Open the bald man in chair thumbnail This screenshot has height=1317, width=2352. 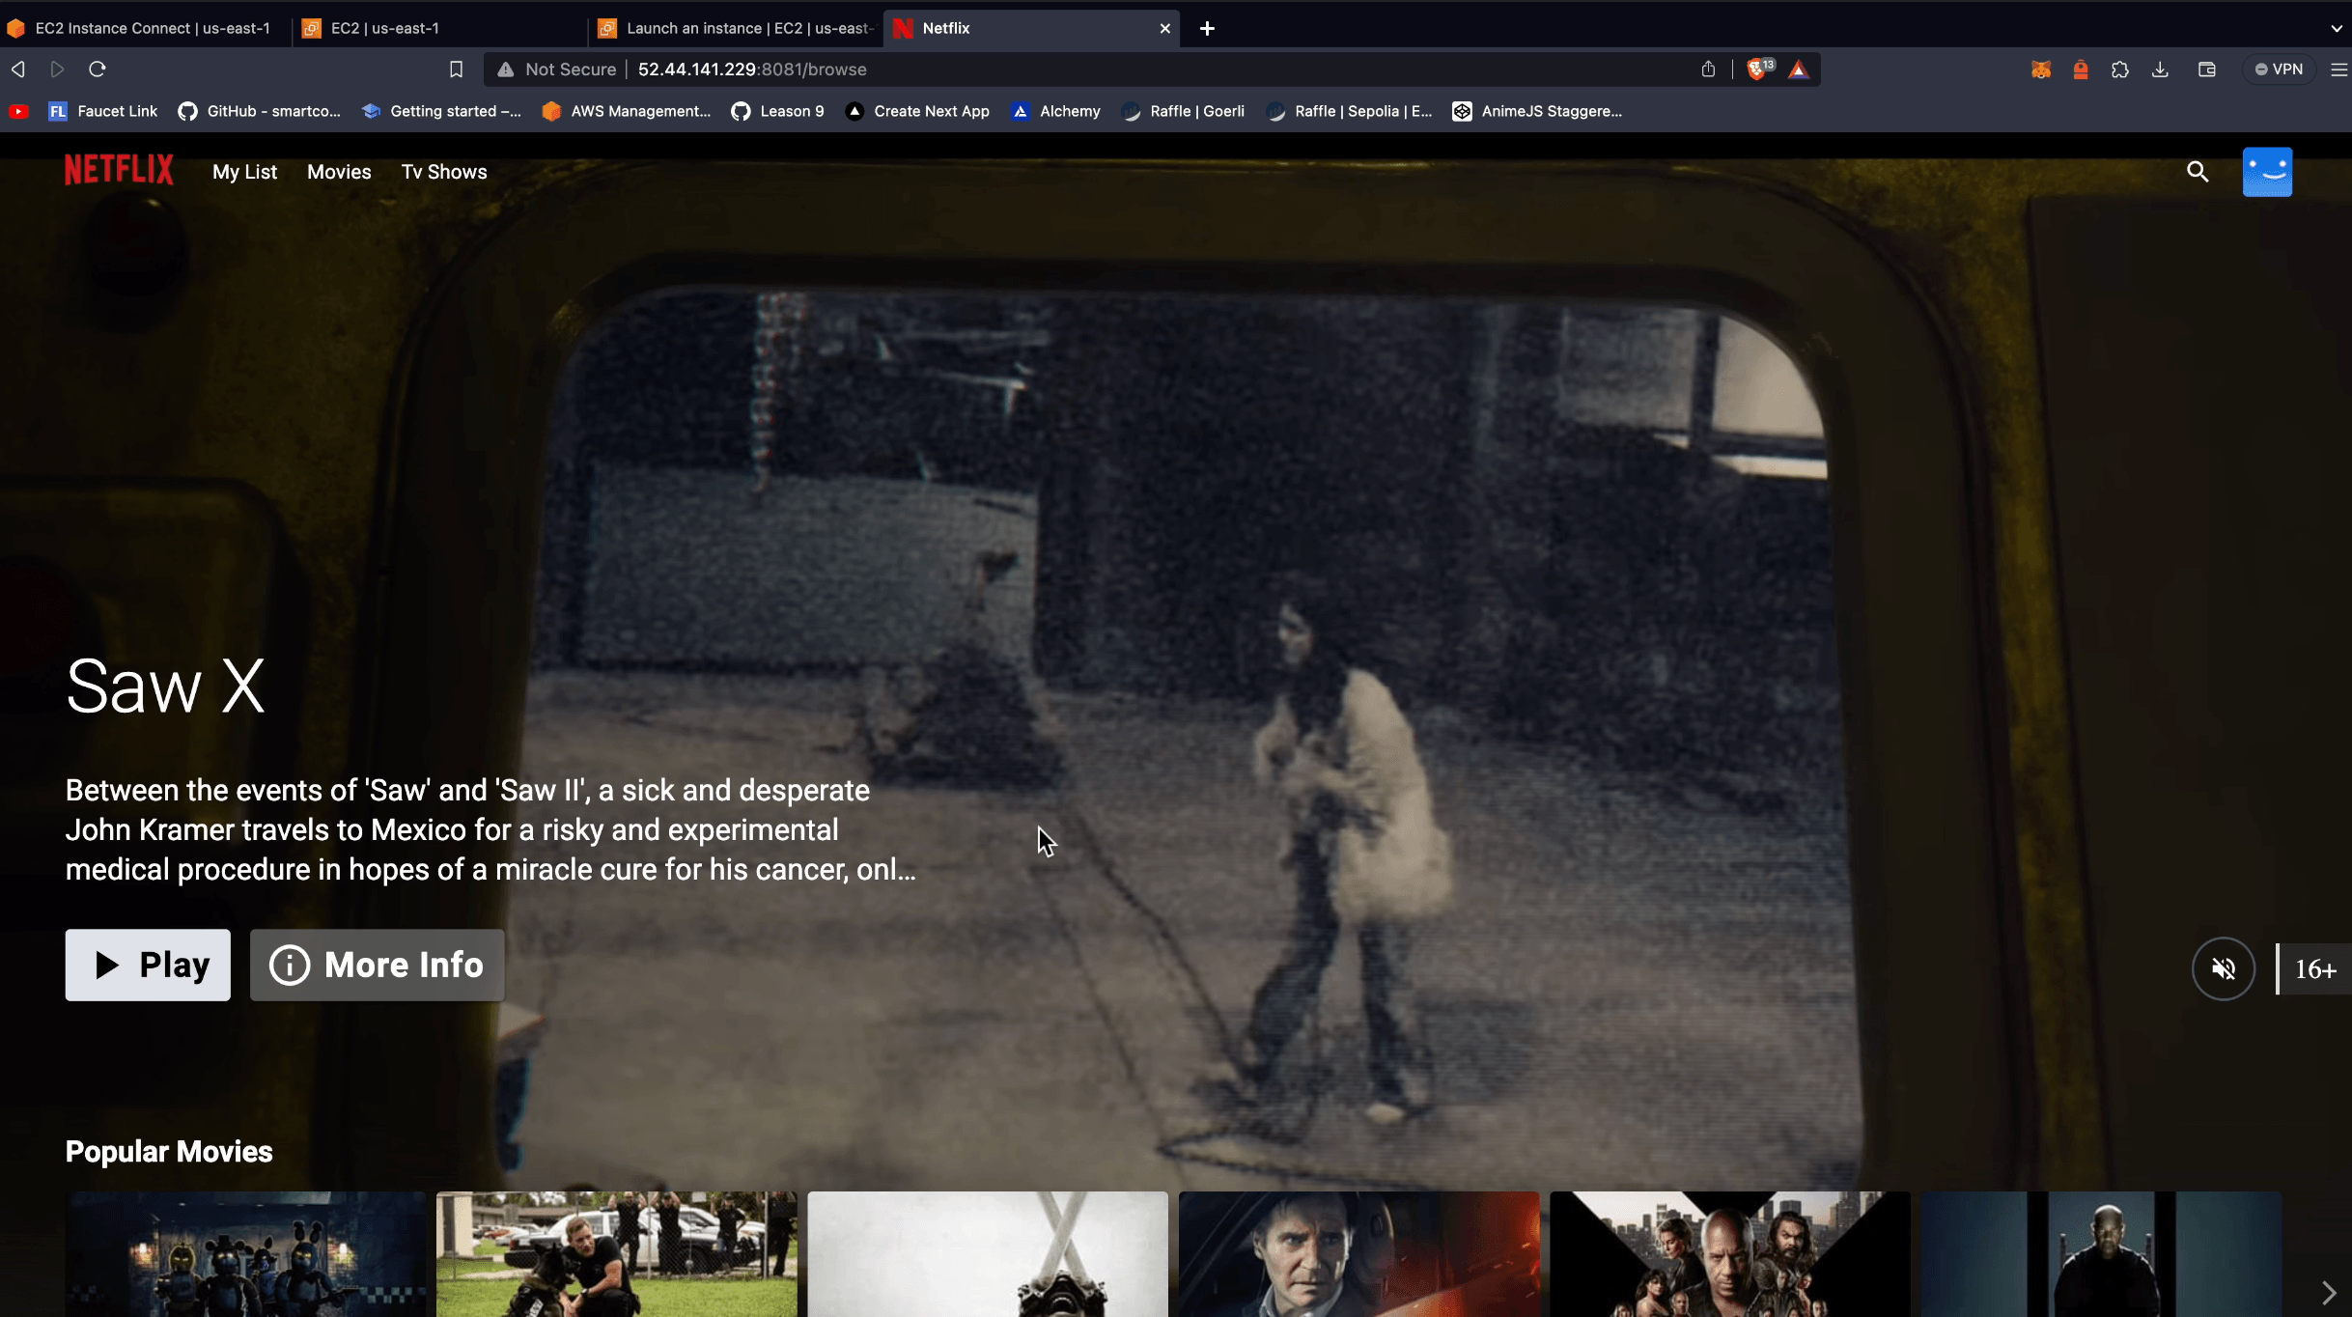(x=2101, y=1254)
